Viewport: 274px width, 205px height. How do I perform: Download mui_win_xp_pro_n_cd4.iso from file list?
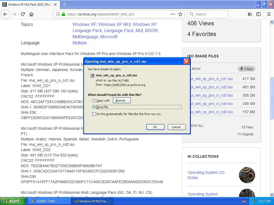[212, 104]
